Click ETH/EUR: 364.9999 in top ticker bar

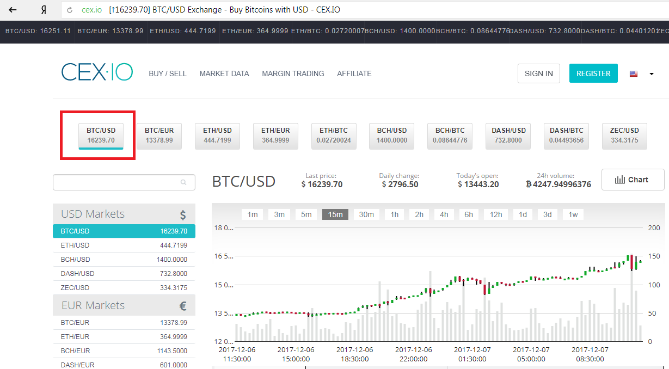click(255, 31)
